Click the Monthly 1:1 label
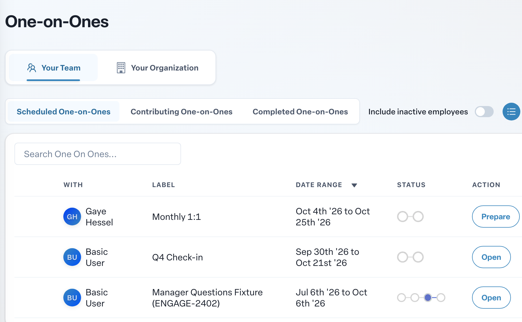 point(176,217)
